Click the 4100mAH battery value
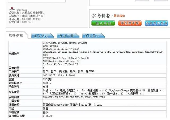This screenshot has width=170, height=120. pos(48,116)
